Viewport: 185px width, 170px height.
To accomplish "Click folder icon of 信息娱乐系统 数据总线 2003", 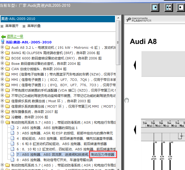I will pyautogui.click(x=7, y=101).
